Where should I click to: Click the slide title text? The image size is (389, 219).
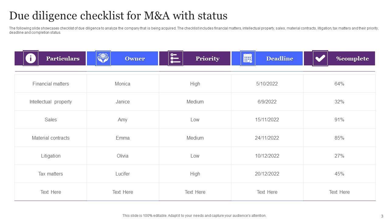(118, 16)
